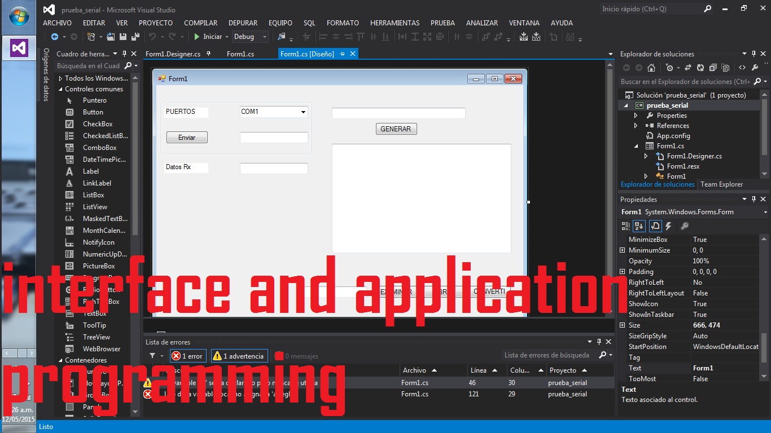This screenshot has width=771, height=433.
Task: Select the PictureBox control in toolbox
Action: (99, 266)
